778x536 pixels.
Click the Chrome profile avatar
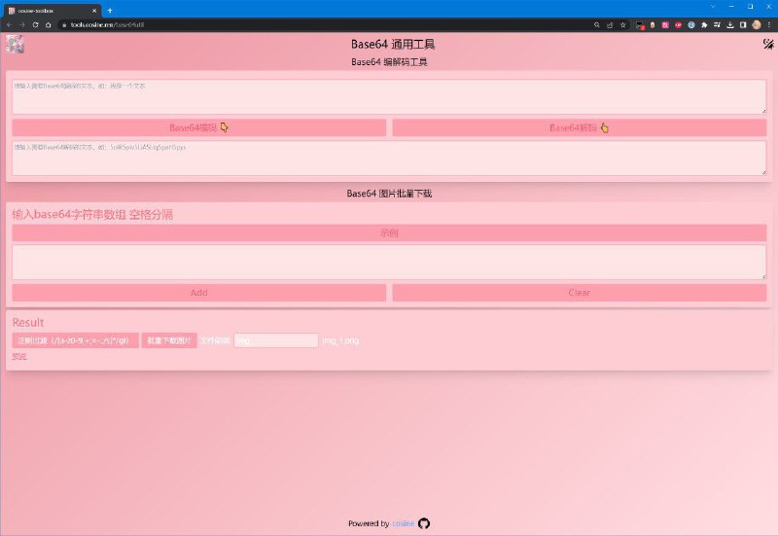pyautogui.click(x=756, y=24)
